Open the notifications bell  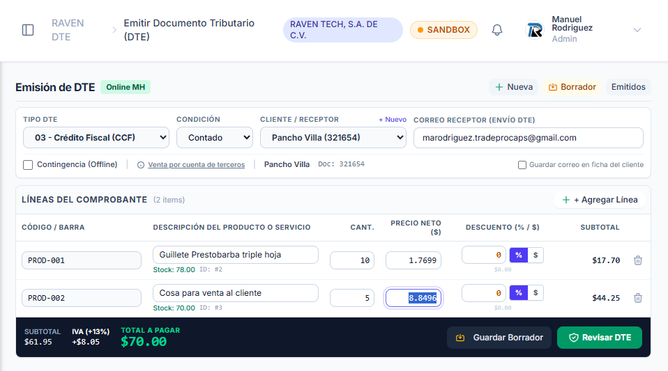click(x=497, y=30)
